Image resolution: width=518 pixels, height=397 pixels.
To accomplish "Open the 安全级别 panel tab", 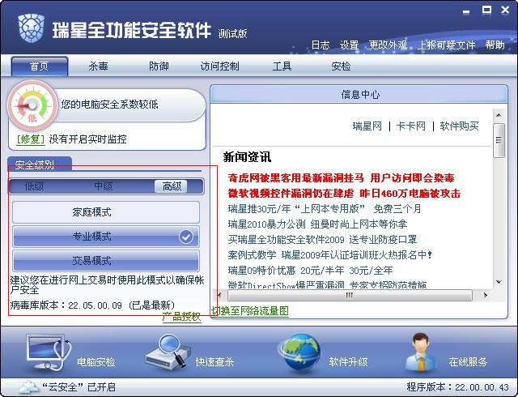I will [39, 164].
